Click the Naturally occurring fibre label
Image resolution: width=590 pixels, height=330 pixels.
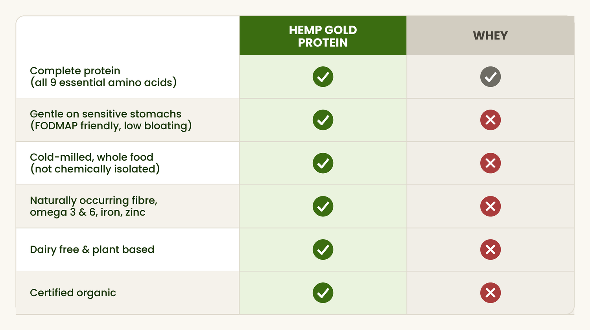(x=94, y=206)
